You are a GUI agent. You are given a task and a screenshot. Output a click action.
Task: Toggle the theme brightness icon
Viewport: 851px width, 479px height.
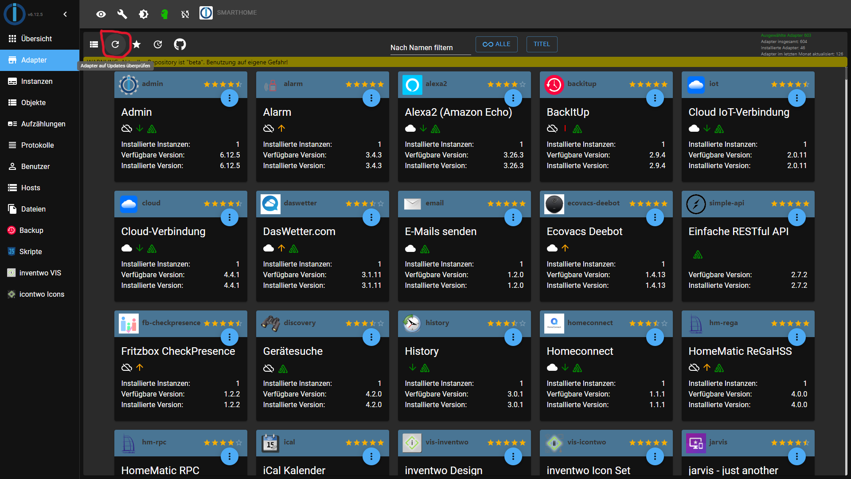click(x=144, y=14)
